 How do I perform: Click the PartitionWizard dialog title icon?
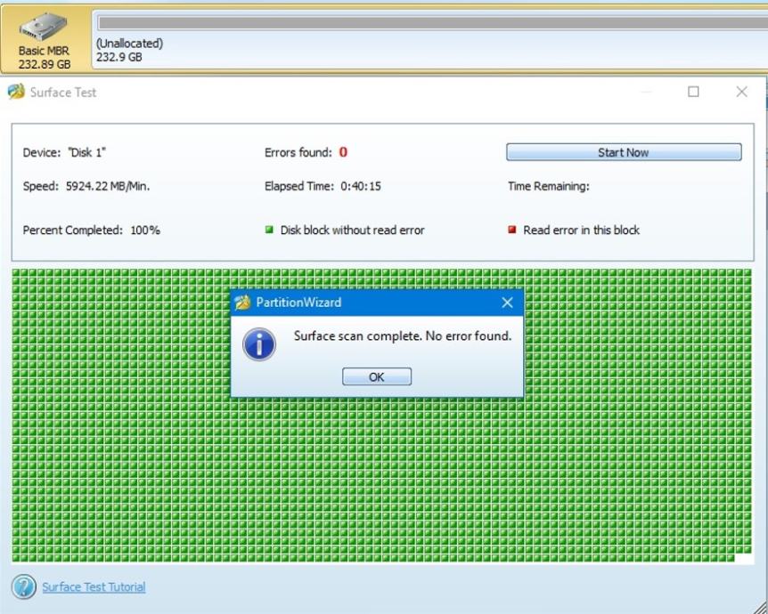[x=242, y=303]
